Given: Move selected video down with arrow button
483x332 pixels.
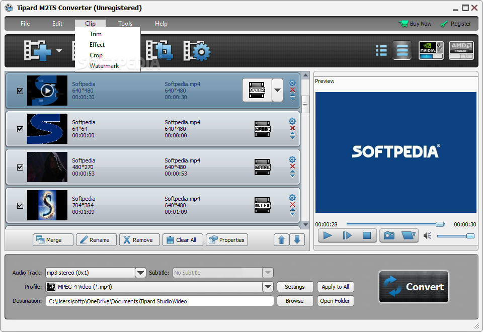Looking at the screenshot, I should [297, 239].
